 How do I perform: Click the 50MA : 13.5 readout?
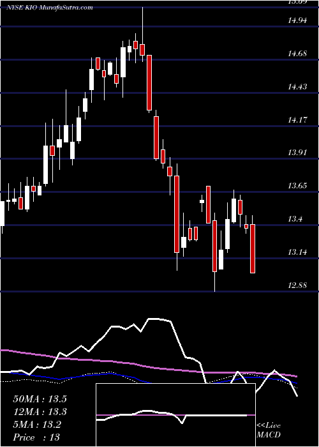pos(40,399)
